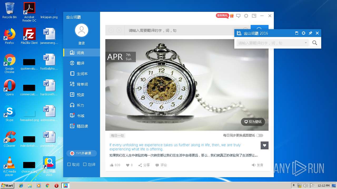Select the CCleaner desktop icon
Image resolution: width=337 pixels, height=189 pixels.
point(9,139)
